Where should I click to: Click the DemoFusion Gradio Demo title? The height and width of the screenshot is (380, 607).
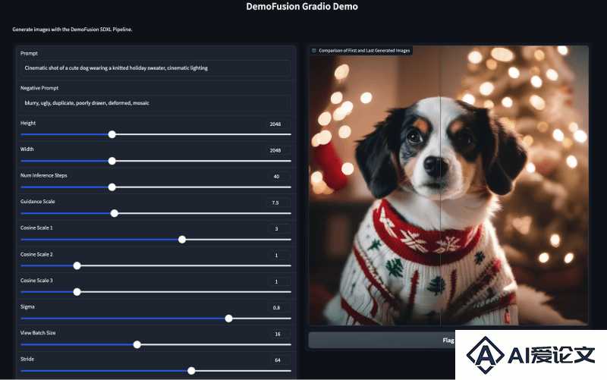tap(302, 7)
